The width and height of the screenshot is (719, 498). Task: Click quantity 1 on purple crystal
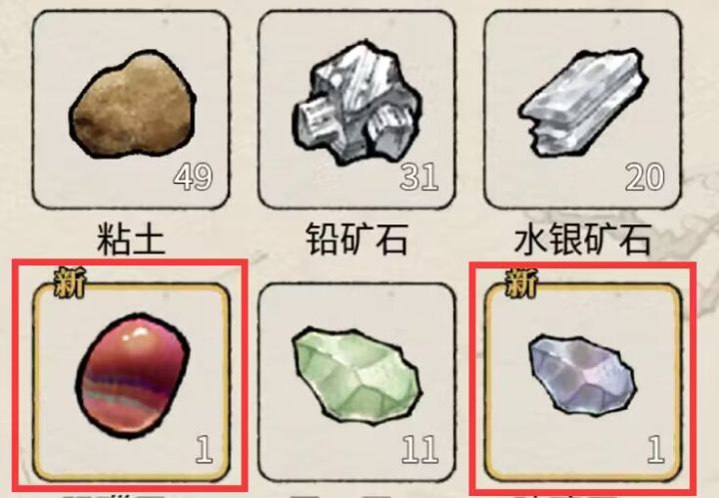pos(656,449)
